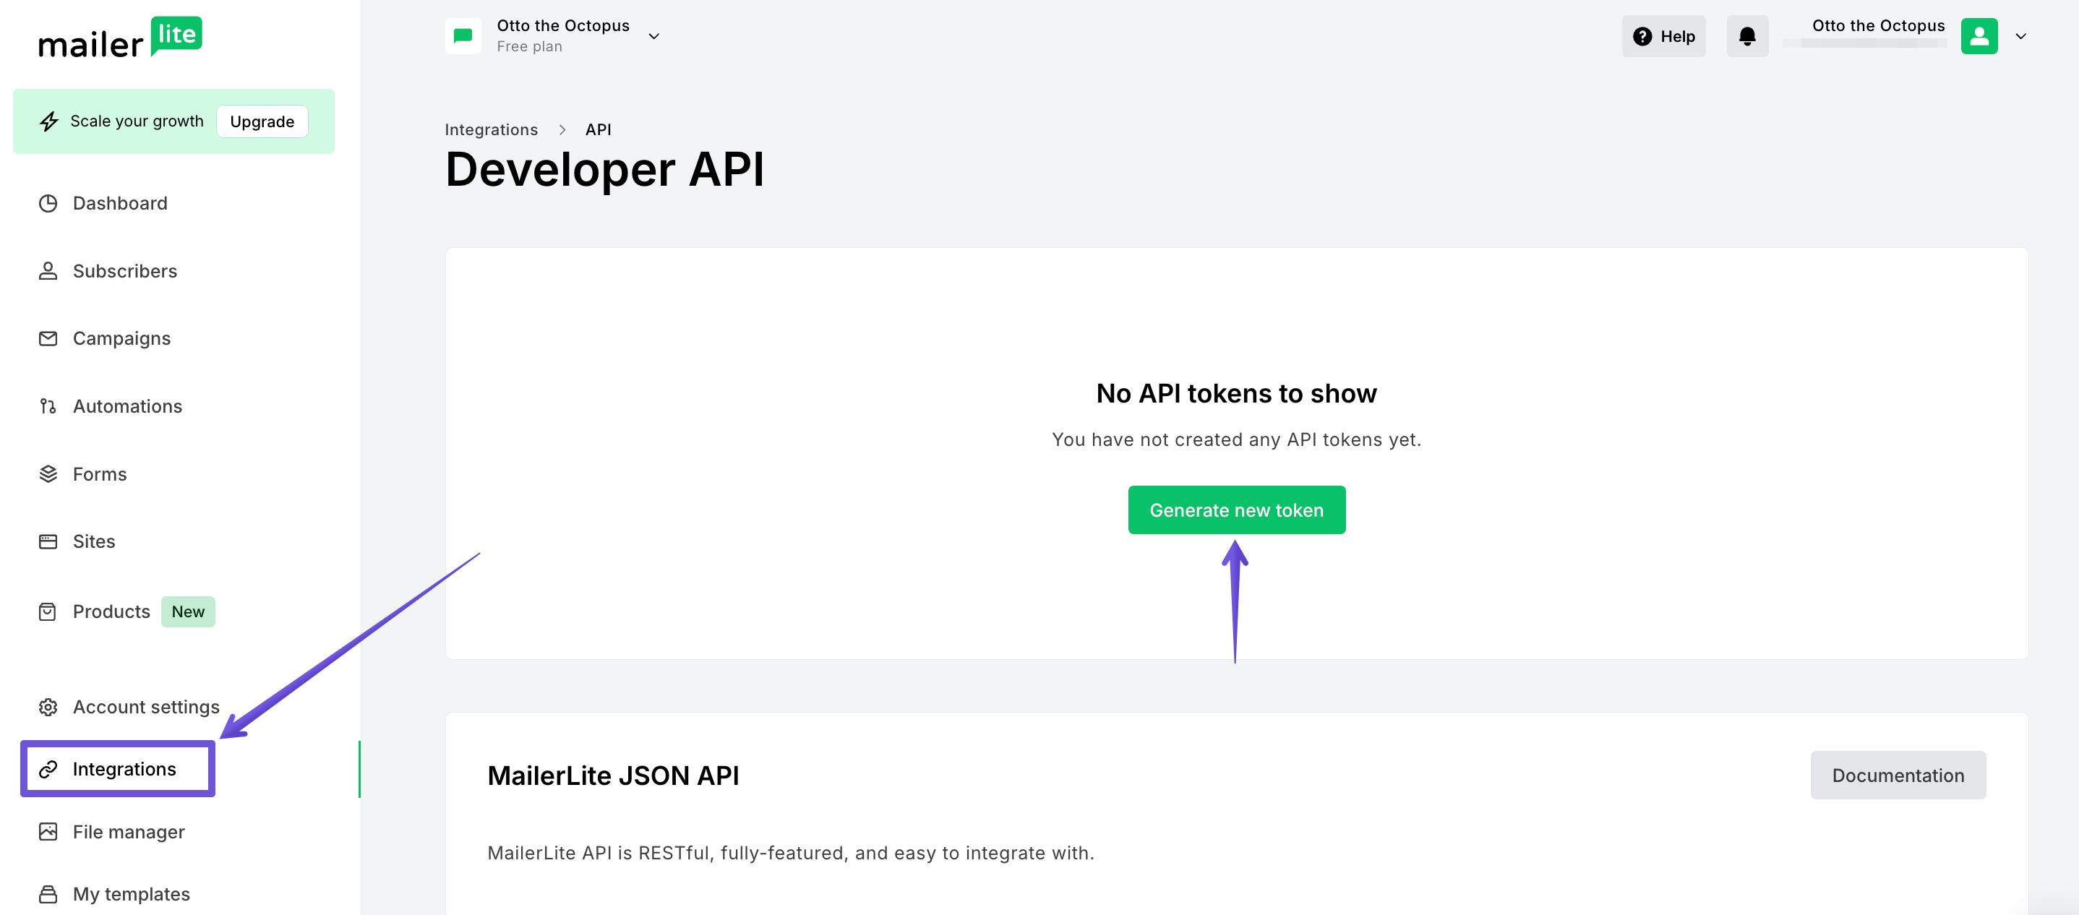Click the File manager image icon
This screenshot has height=915, width=2079.
pyautogui.click(x=48, y=832)
